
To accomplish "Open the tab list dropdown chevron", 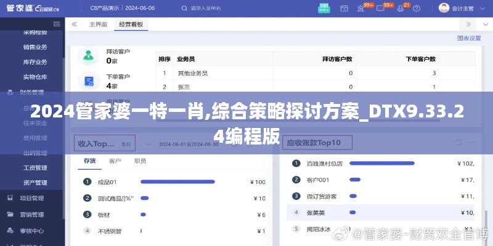I will click(485, 25).
